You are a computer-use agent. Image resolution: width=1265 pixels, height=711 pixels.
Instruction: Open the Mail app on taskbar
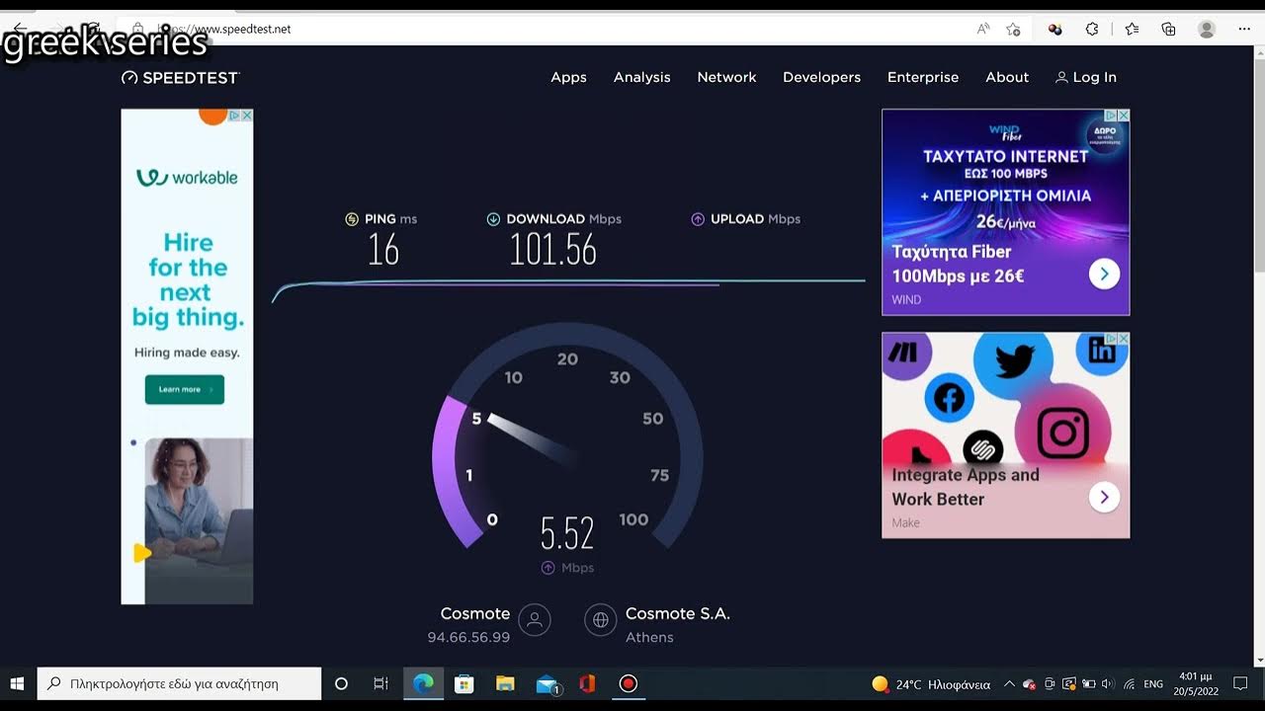coord(547,683)
